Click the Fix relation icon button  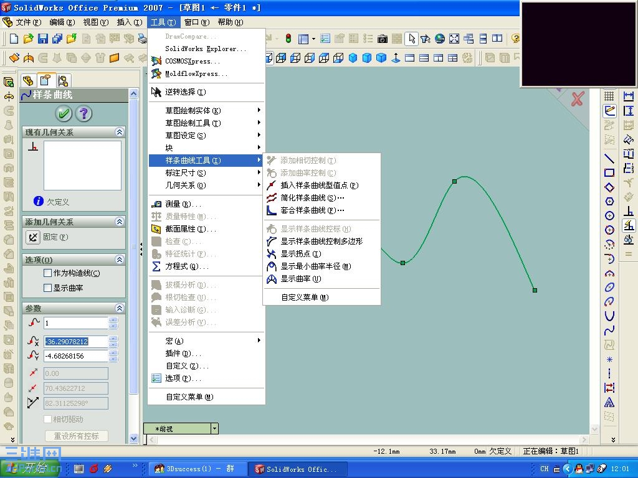click(33, 237)
